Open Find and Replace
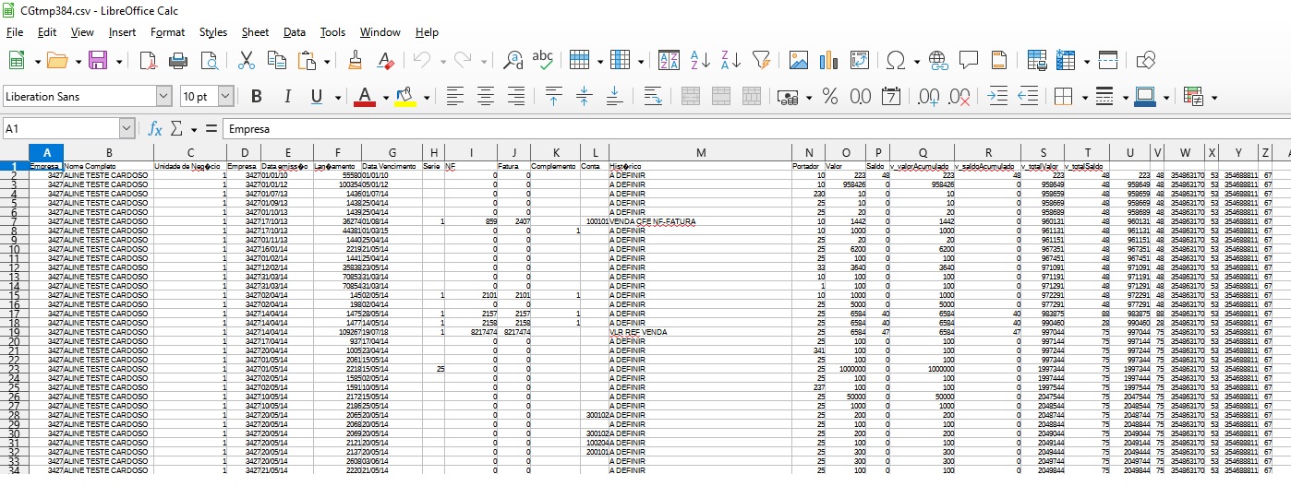Viewport: 1291px width, 498px height. tap(513, 61)
